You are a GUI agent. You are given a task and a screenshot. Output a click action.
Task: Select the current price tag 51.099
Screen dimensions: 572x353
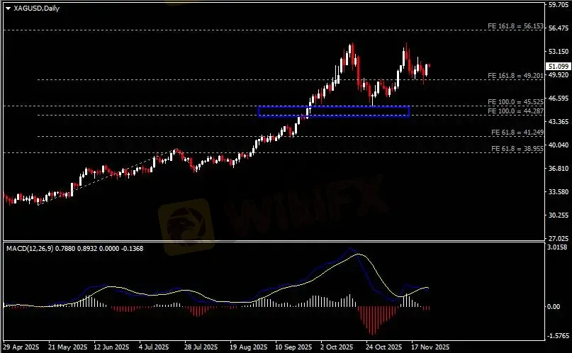pyautogui.click(x=558, y=66)
